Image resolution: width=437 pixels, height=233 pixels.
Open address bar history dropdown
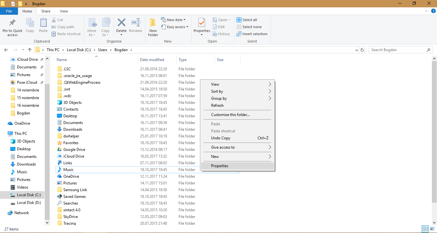point(357,50)
